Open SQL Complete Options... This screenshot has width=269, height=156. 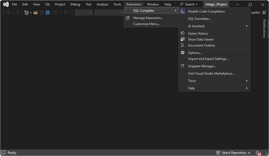(x=214, y=53)
